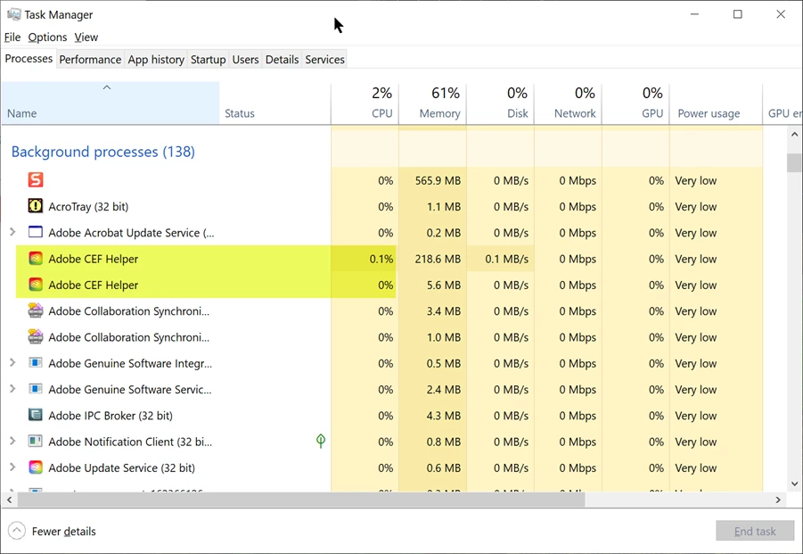Image resolution: width=803 pixels, height=554 pixels.
Task: Switch to the Startup tab
Action: pos(208,60)
